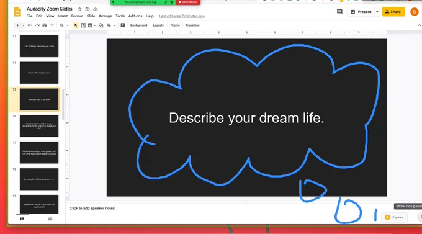Click the move to folder icon

pyautogui.click(x=88, y=9)
